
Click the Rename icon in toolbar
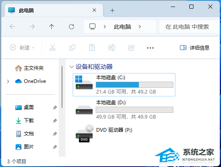(112, 48)
